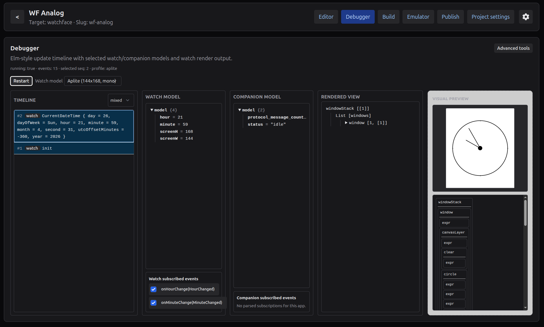The width and height of the screenshot is (544, 327).
Task: Select timeline event #1 watch init
Action: [74, 148]
